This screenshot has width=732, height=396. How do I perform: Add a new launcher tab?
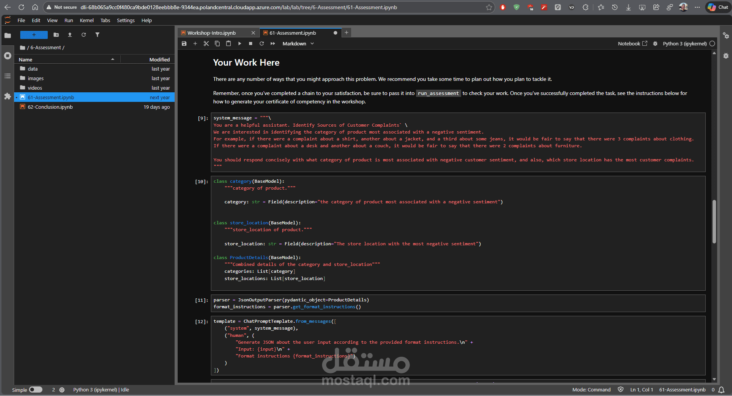click(347, 33)
